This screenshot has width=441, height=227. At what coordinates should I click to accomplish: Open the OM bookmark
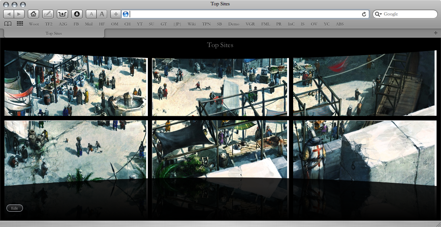114,24
